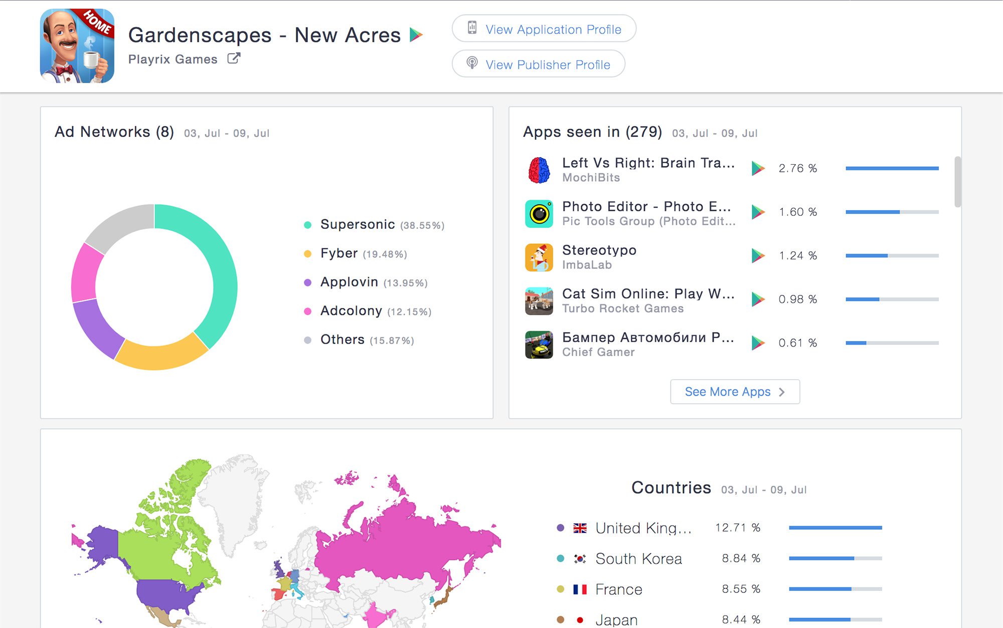Screen dimensions: 1003x628
Task: Click Google Play icon in Бампер Автомобили row
Action: (x=758, y=343)
